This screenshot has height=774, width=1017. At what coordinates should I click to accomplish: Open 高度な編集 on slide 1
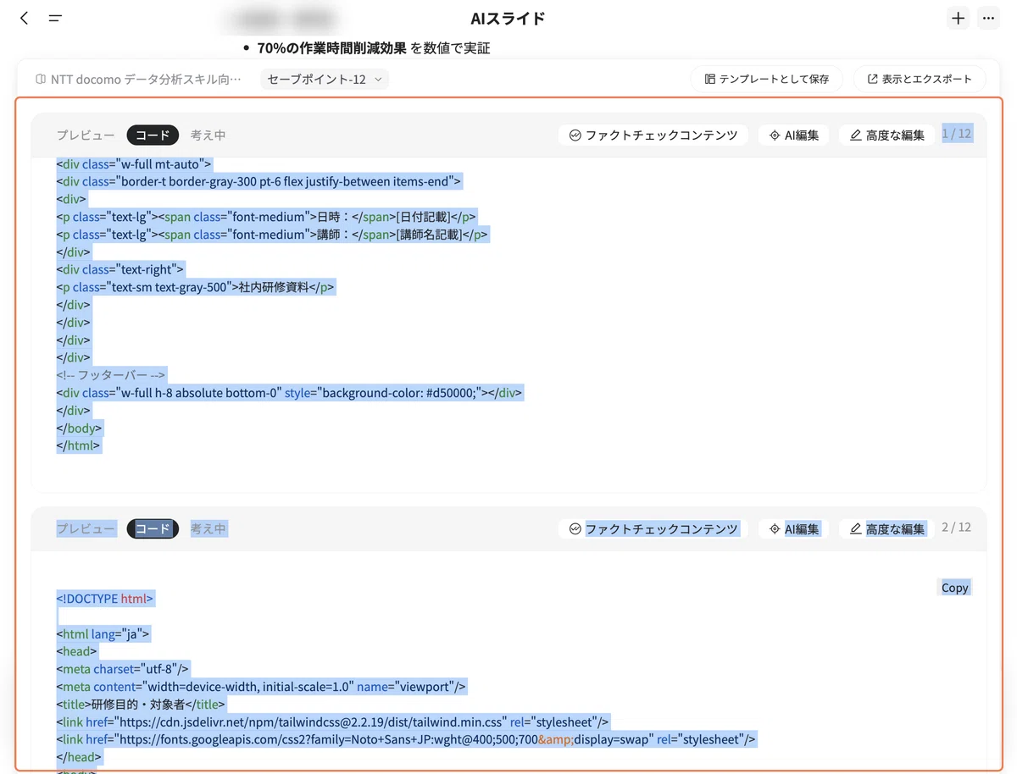tap(886, 135)
